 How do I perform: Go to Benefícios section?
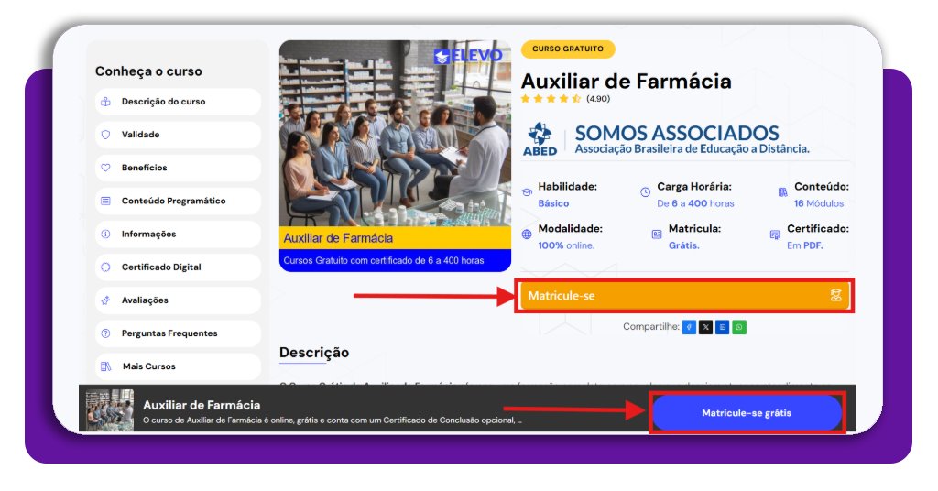tap(178, 168)
